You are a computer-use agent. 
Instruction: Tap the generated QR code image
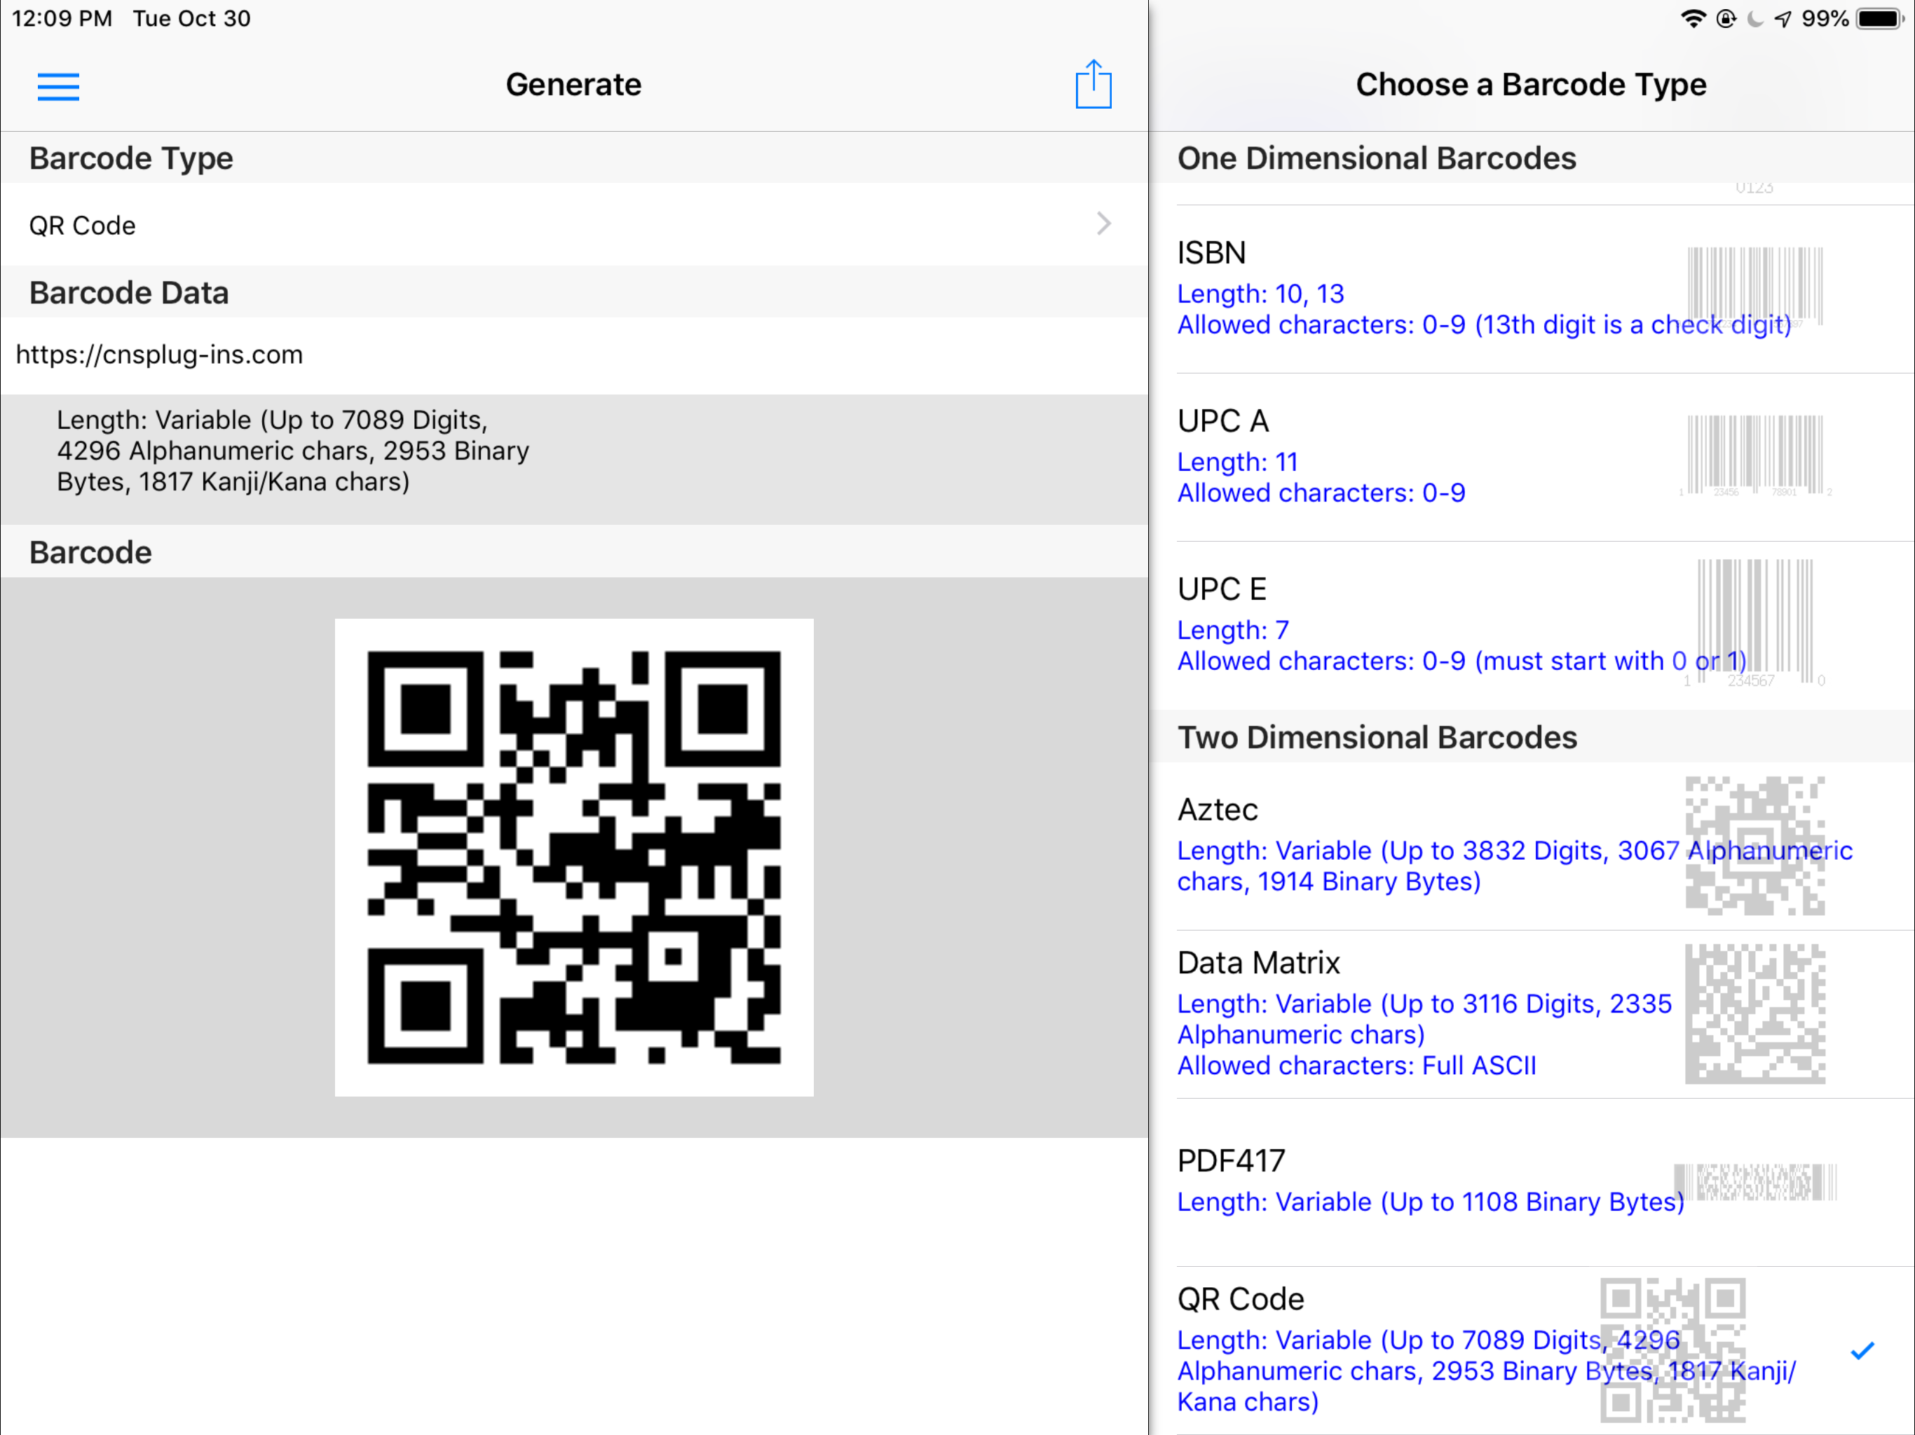pos(574,858)
